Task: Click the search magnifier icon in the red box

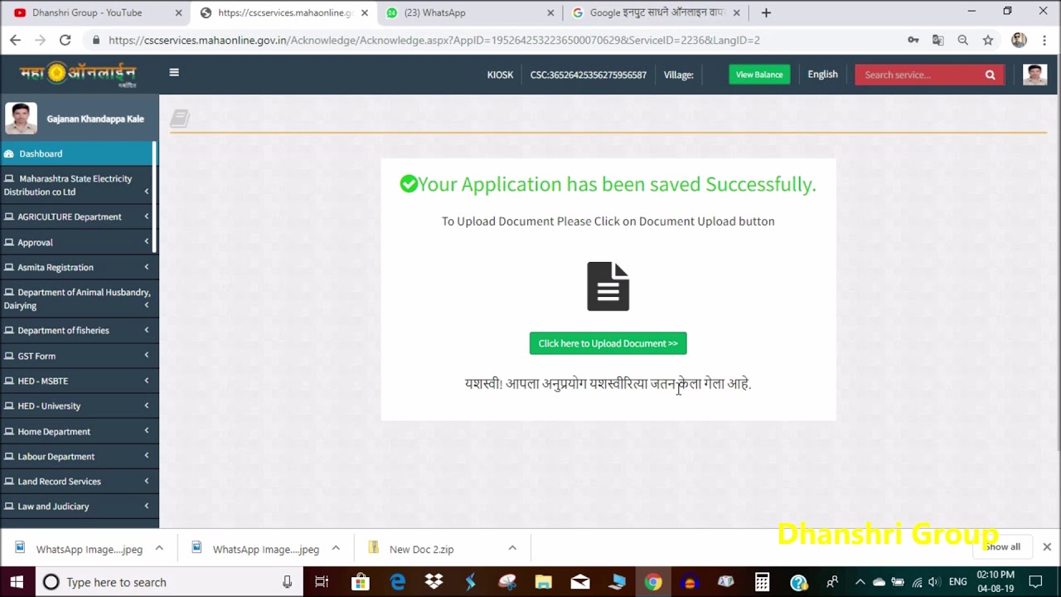Action: (990, 75)
